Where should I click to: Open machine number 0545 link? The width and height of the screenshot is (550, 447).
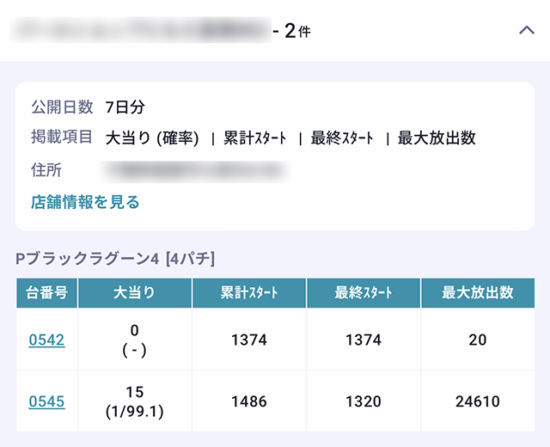[x=46, y=401]
